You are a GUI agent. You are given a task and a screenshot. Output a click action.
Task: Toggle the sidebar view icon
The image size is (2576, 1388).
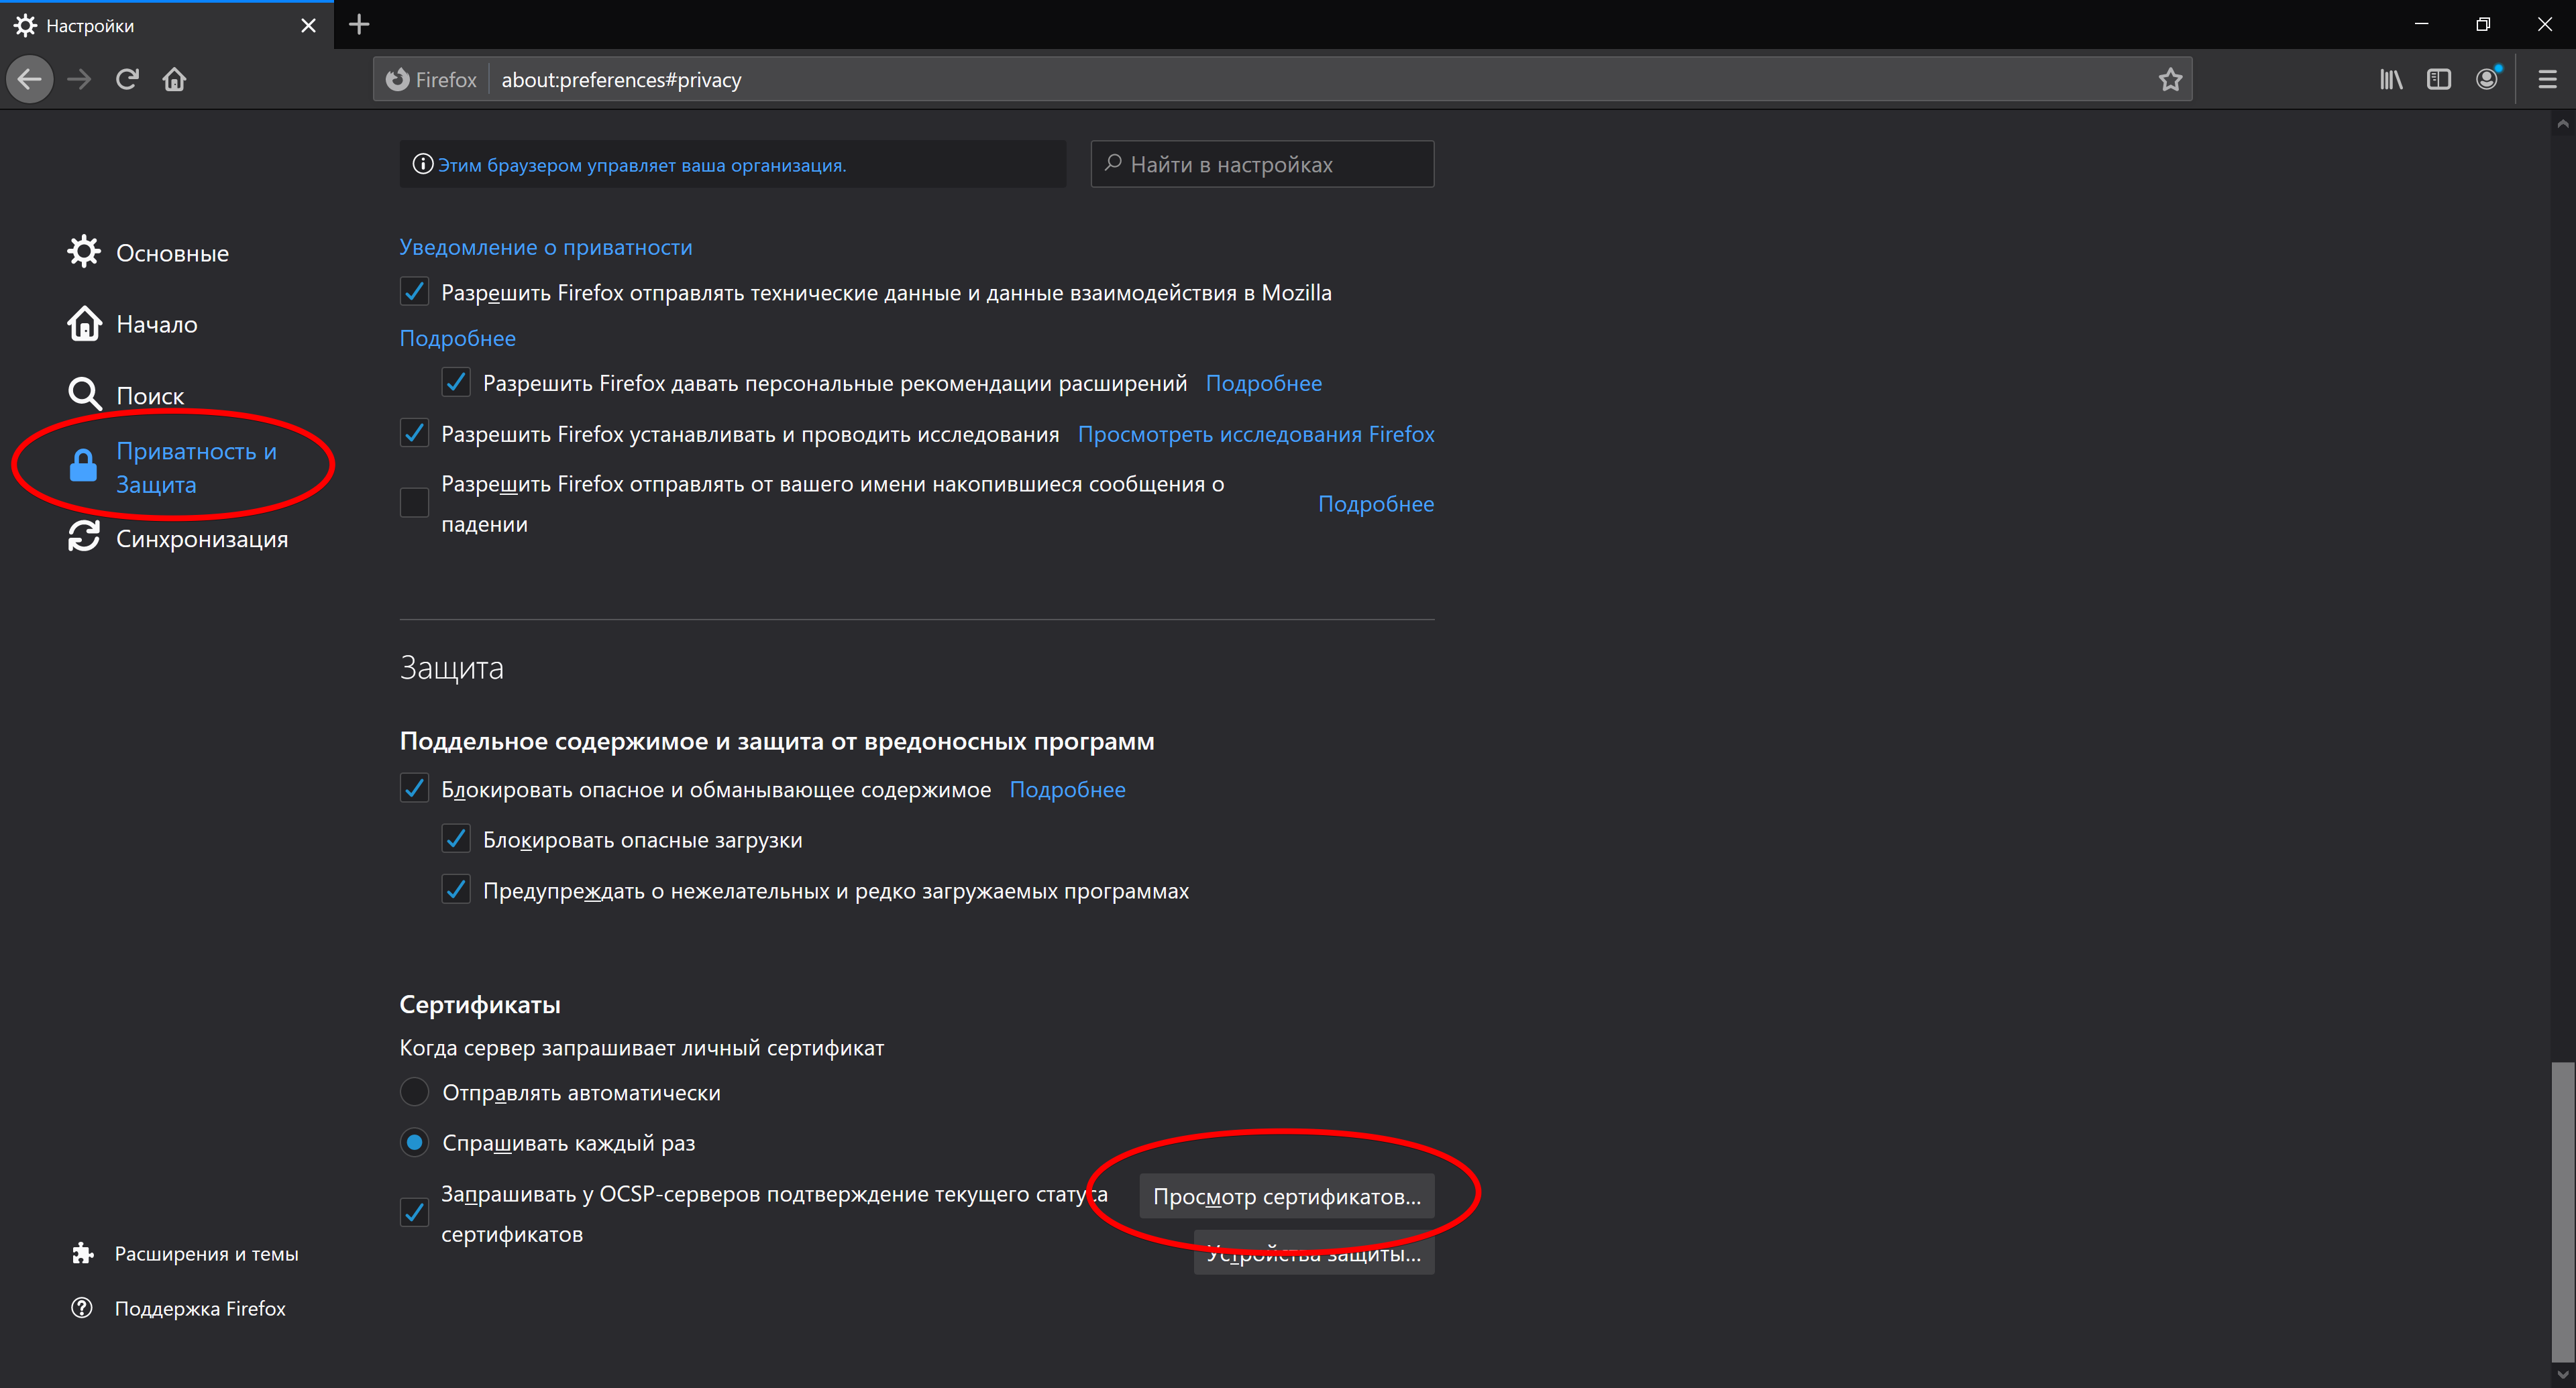pos(2439,79)
